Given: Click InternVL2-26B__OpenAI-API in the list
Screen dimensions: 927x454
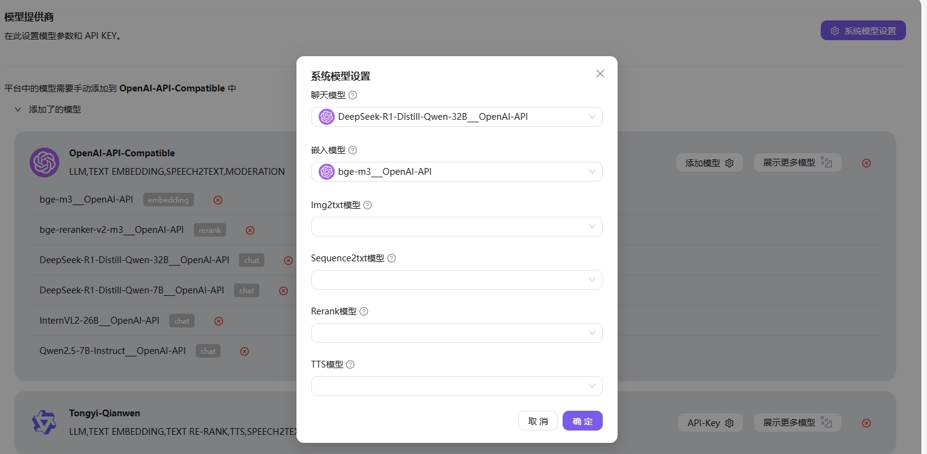Looking at the screenshot, I should pyautogui.click(x=99, y=320).
